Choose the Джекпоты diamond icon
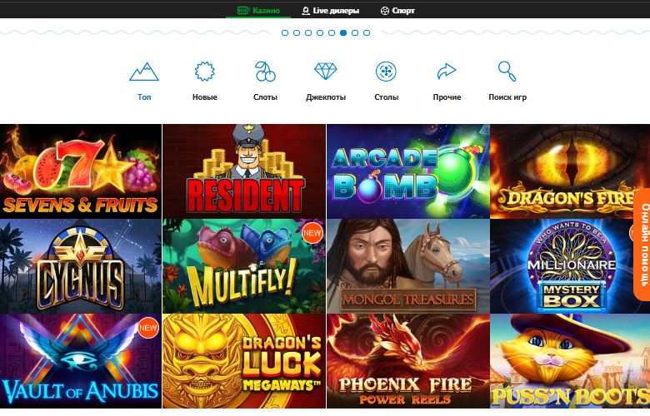 tap(326, 72)
